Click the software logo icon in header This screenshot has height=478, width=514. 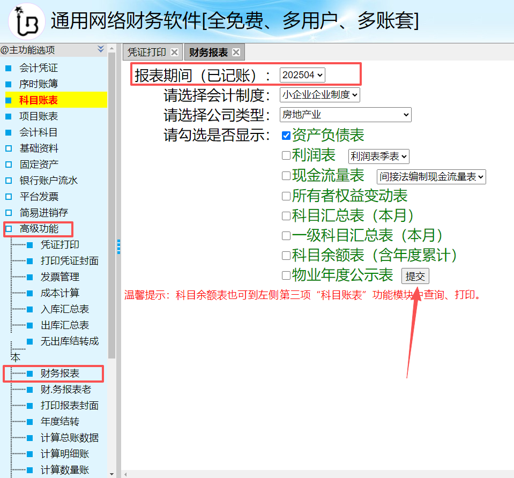(26, 21)
